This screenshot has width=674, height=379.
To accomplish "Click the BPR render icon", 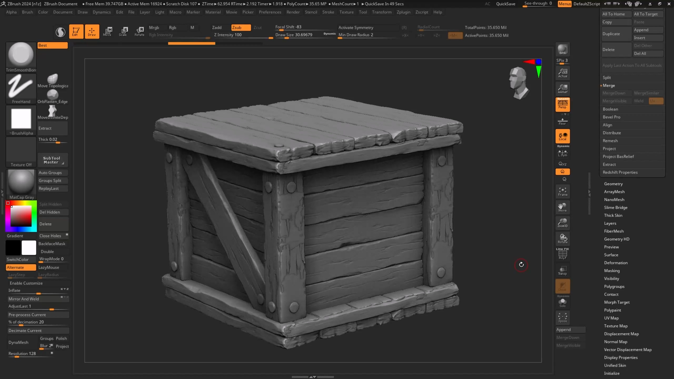I will (562, 49).
